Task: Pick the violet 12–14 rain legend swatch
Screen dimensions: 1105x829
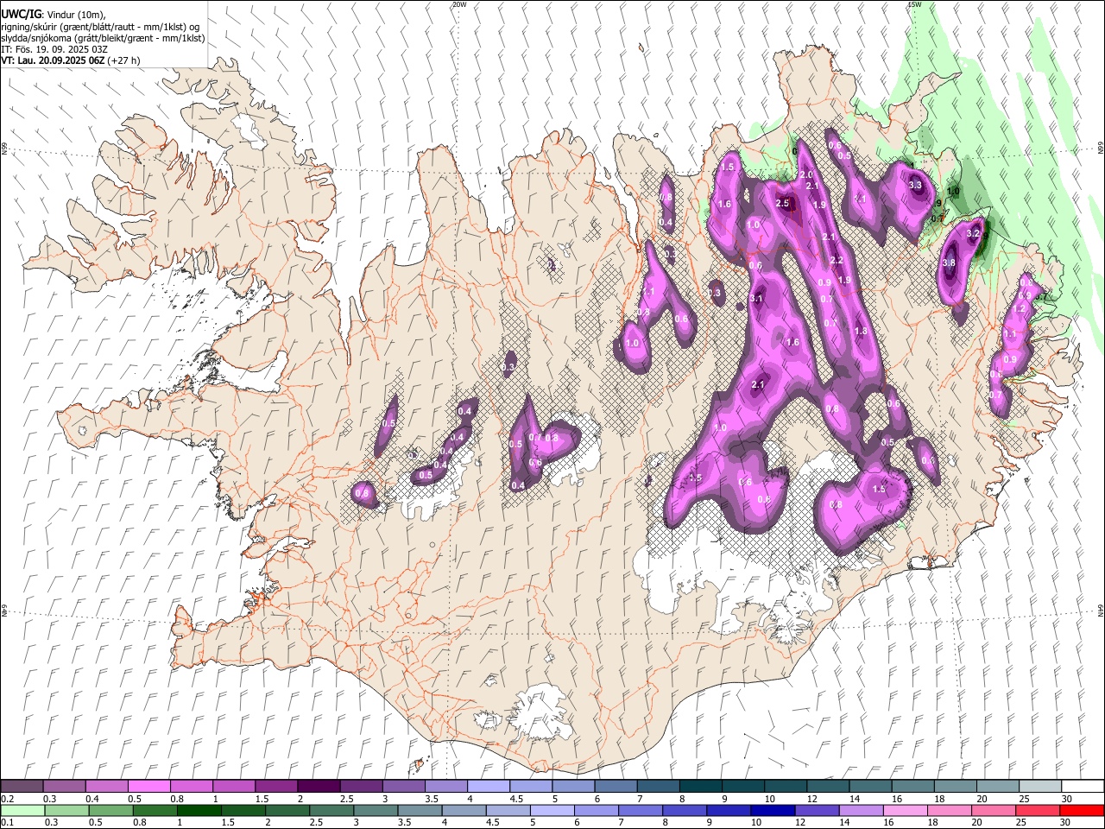Action: (x=817, y=811)
